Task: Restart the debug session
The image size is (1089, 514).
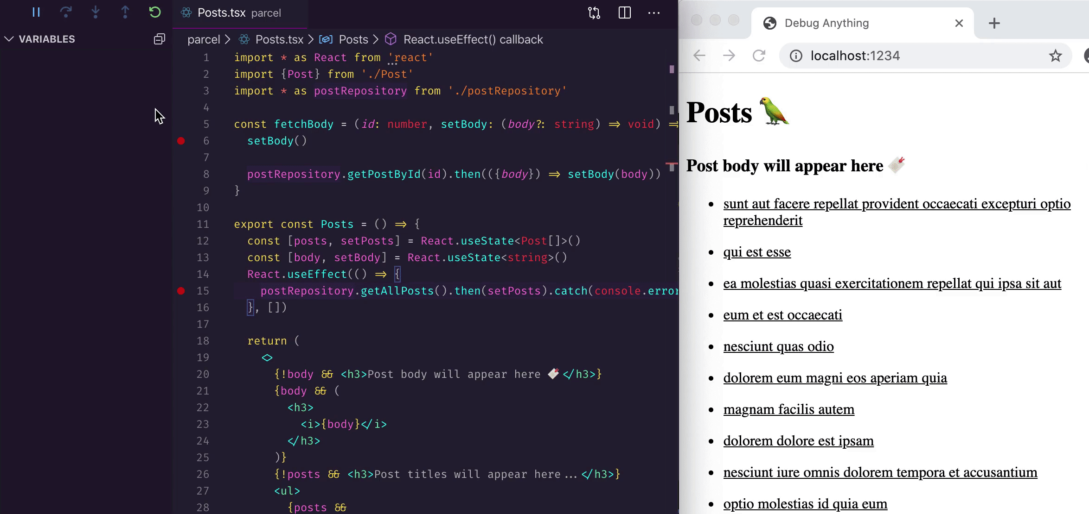Action: click(155, 13)
